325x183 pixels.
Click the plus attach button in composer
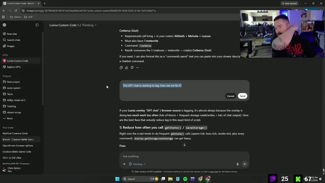[124, 164]
